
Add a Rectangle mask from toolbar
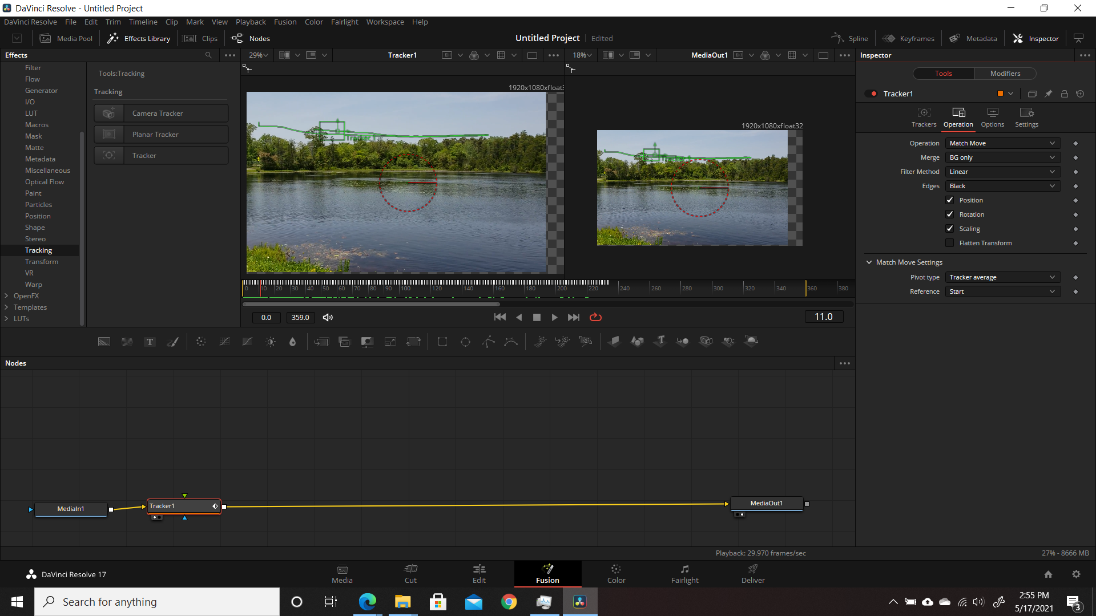pyautogui.click(x=442, y=342)
